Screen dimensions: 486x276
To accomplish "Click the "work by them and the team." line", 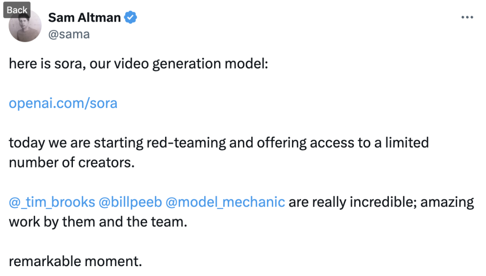I will pyautogui.click(x=98, y=222).
